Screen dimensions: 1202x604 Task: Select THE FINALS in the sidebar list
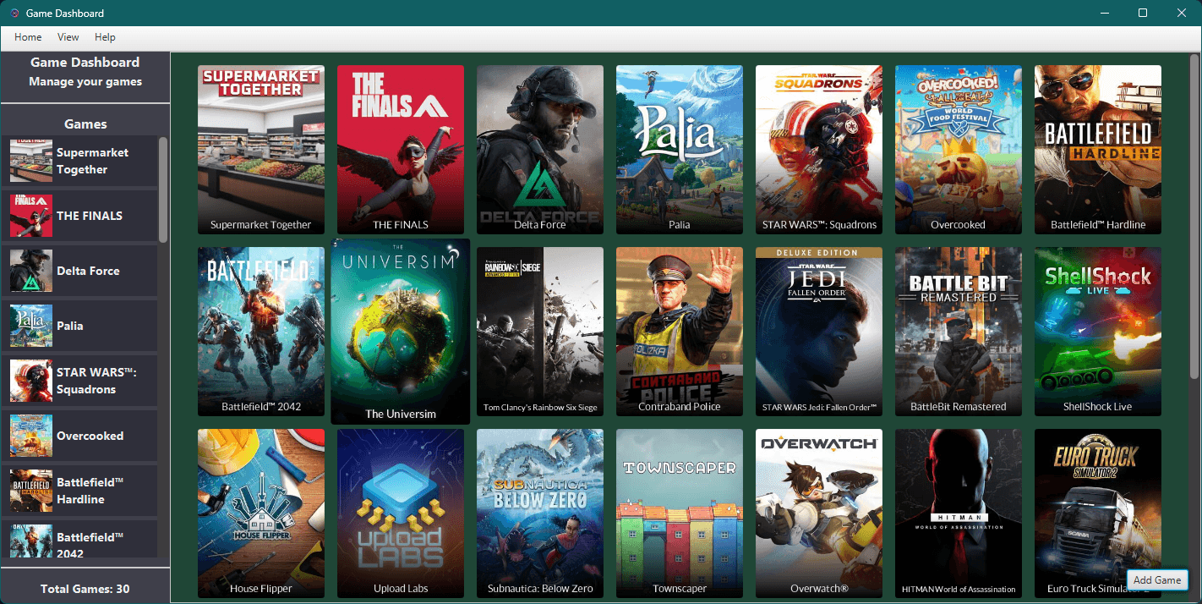(79, 216)
